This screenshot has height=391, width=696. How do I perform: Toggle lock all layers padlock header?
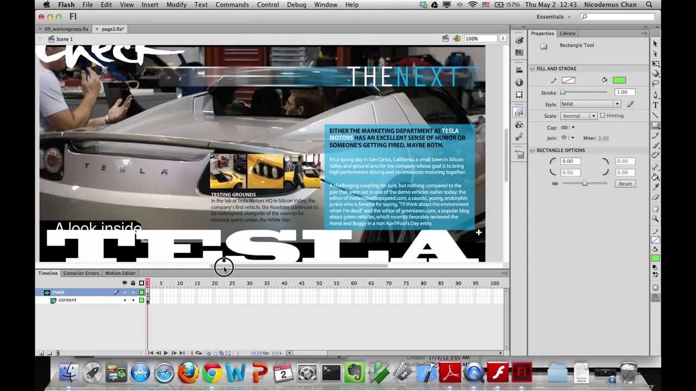[133, 283]
